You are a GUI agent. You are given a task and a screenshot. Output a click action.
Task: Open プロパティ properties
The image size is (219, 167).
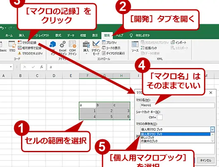[109, 42]
